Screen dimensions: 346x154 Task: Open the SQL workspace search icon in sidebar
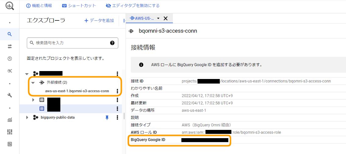9,34
